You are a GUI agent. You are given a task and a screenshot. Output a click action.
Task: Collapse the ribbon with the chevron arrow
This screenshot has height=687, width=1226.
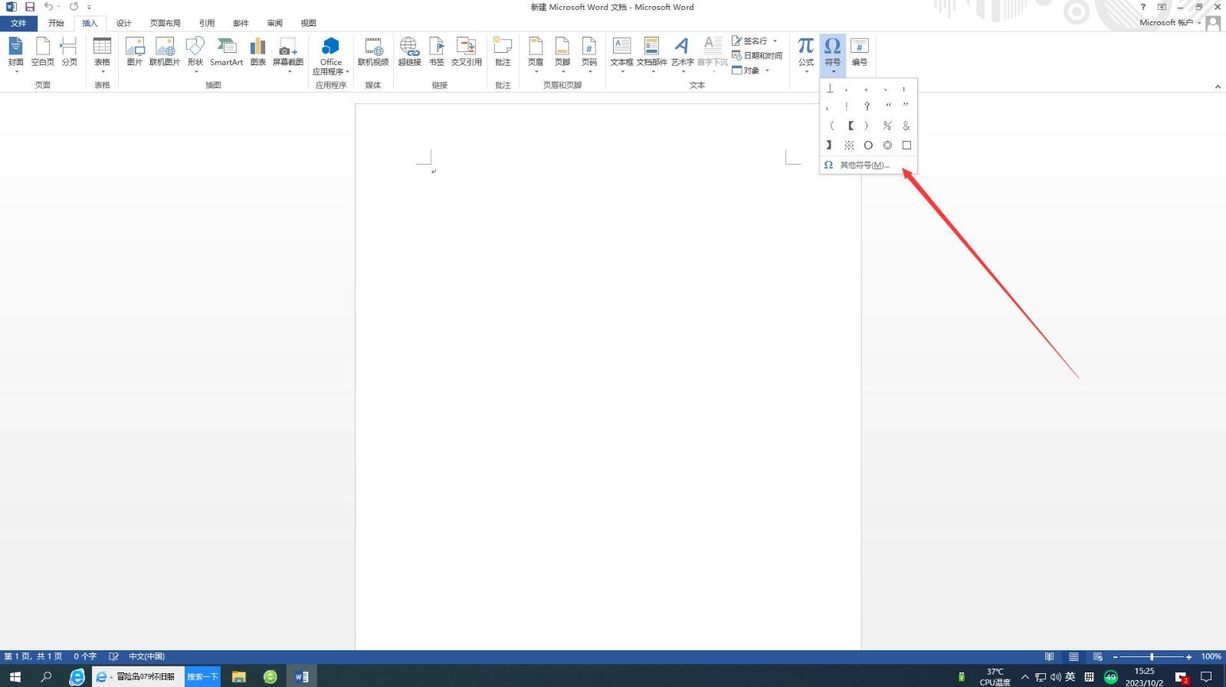point(1218,87)
